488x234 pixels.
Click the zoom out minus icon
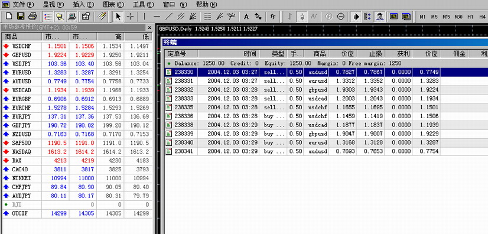341,17
